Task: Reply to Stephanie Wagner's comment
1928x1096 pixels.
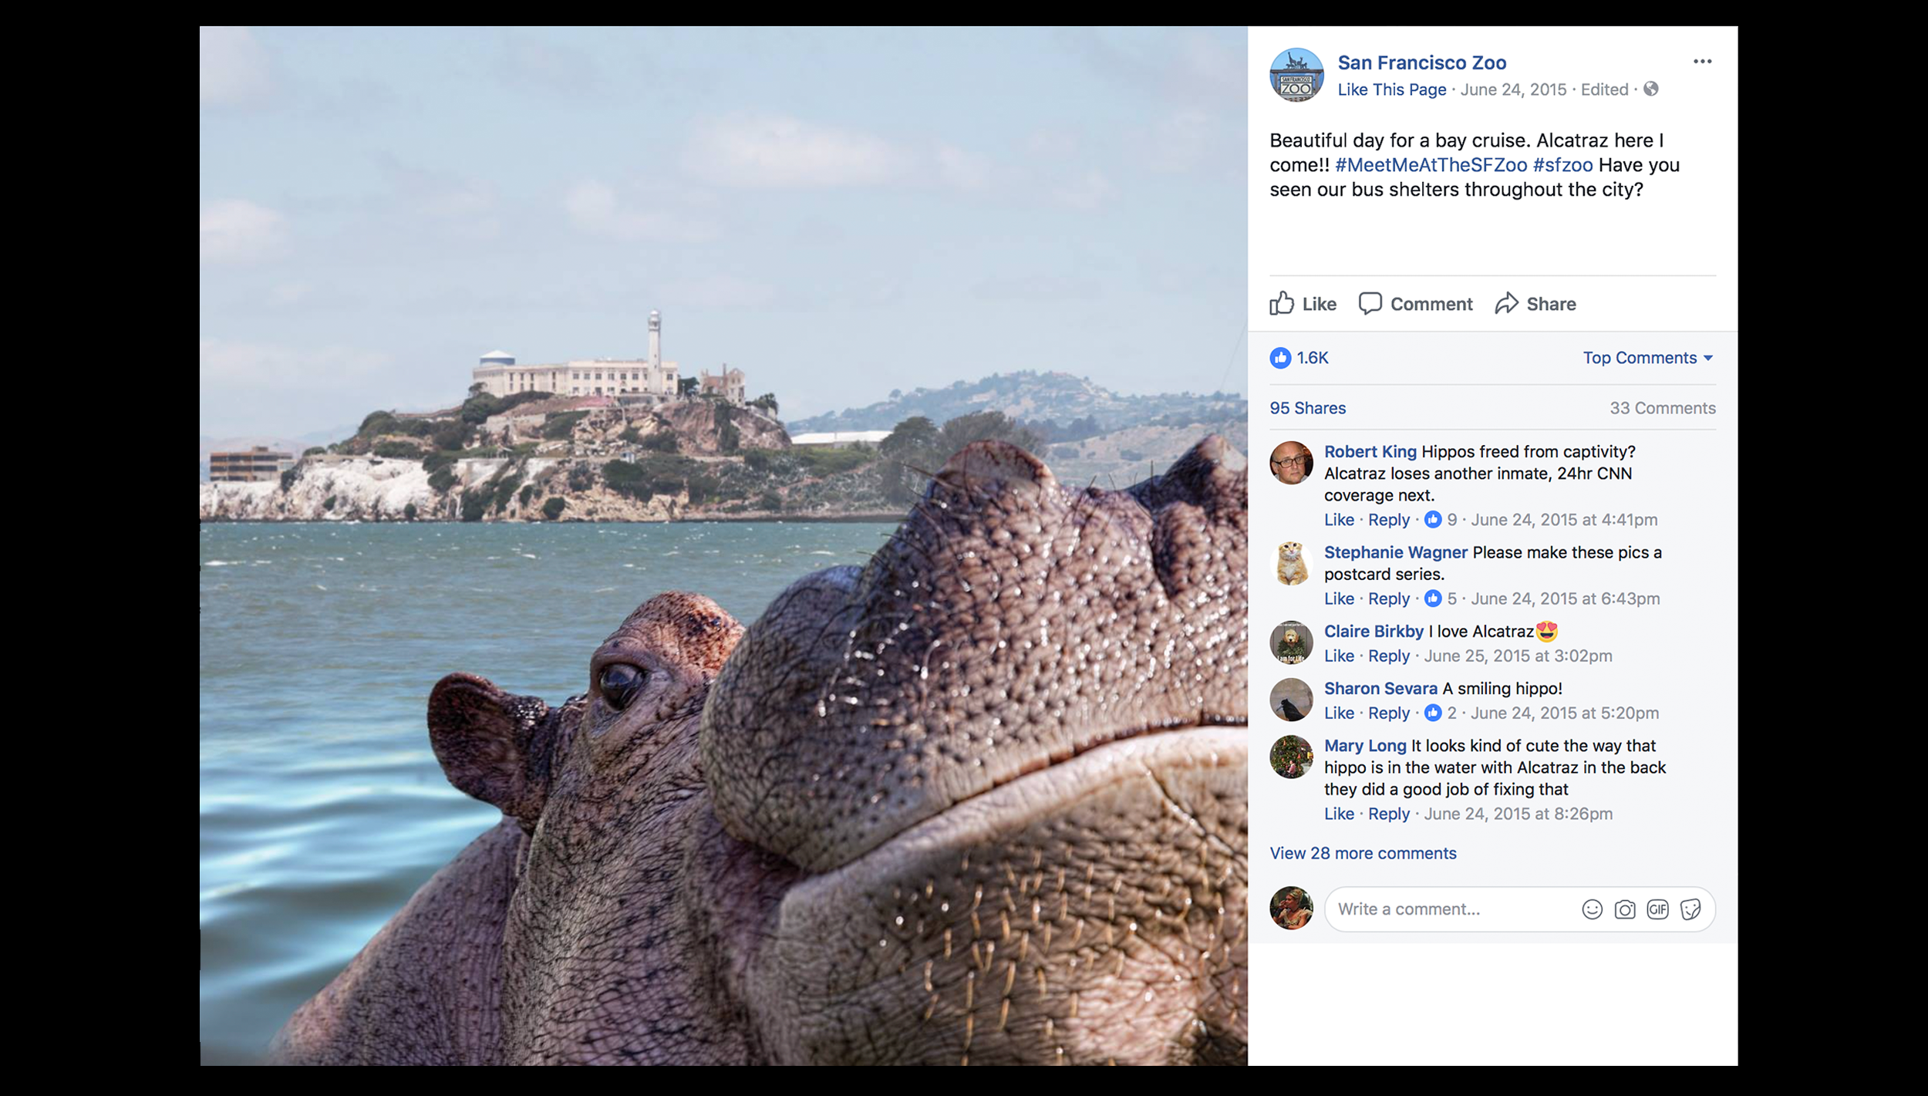Action: (1388, 599)
